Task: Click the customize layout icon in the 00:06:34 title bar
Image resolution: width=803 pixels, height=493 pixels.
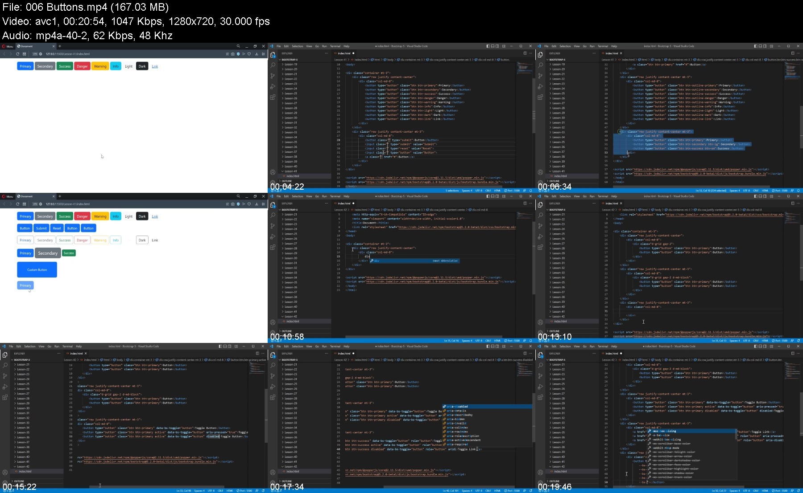Action: pyautogui.click(x=771, y=46)
